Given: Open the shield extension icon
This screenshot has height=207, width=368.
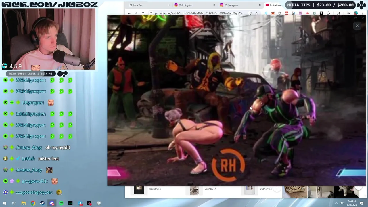Looking at the screenshot, I should pyautogui.click(x=280, y=13).
